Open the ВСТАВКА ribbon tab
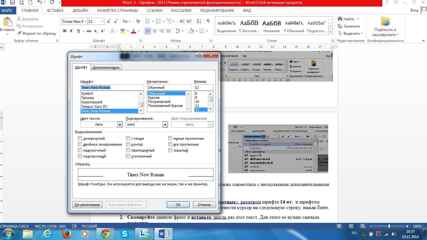The height and width of the screenshot is (240, 427). pyautogui.click(x=55, y=10)
